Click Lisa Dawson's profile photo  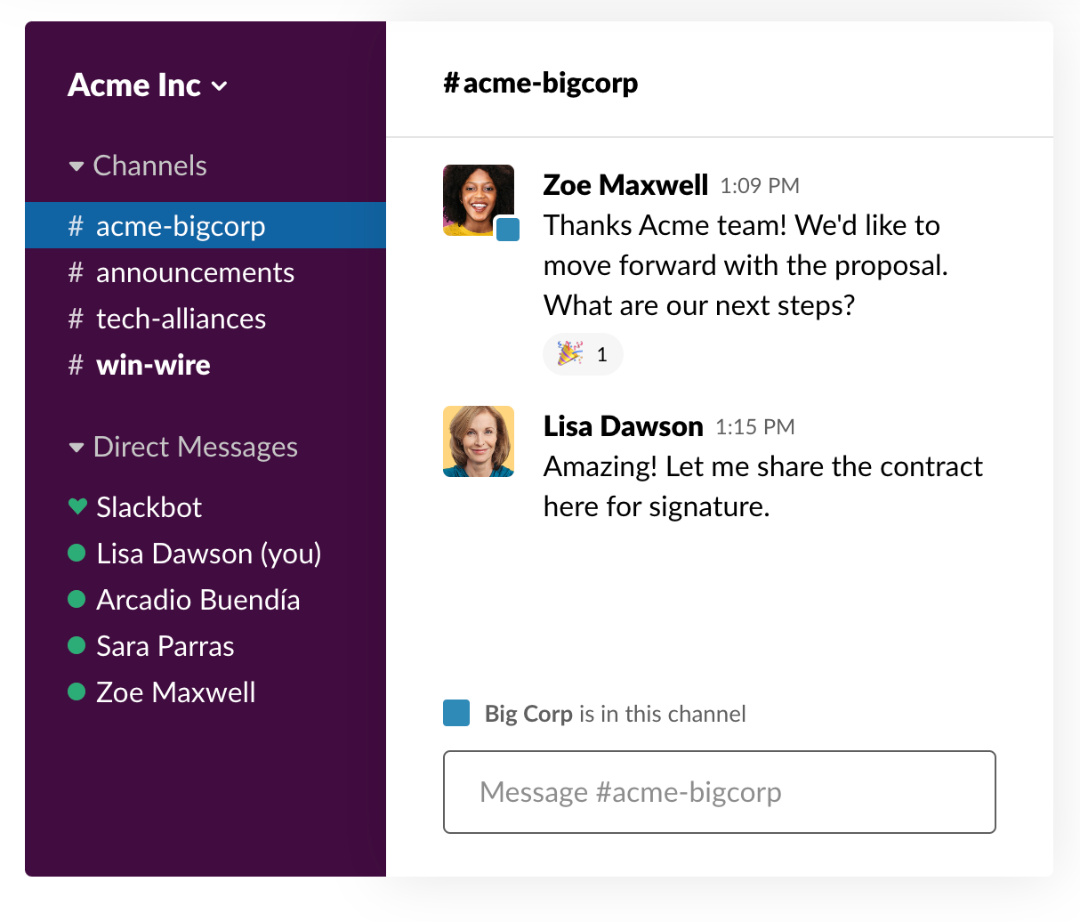(x=479, y=441)
